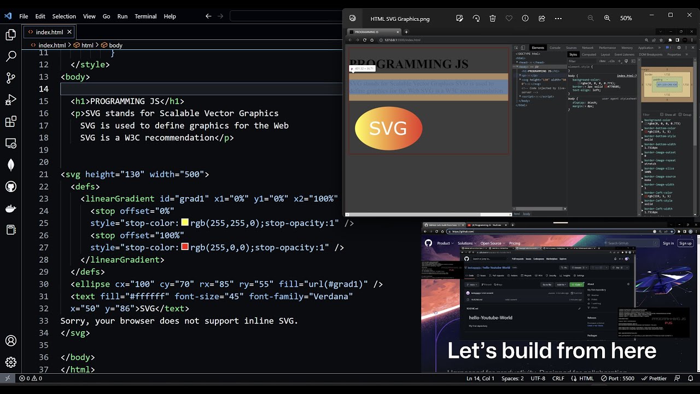Share the image from Photos viewer
Image resolution: width=700 pixels, height=394 pixels.
click(x=542, y=19)
